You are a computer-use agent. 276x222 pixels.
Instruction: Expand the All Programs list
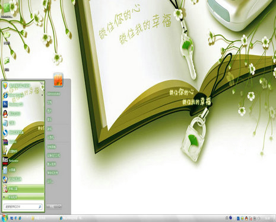(x=23, y=197)
